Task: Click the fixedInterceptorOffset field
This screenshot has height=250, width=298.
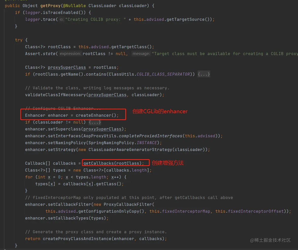Action: [256, 211]
